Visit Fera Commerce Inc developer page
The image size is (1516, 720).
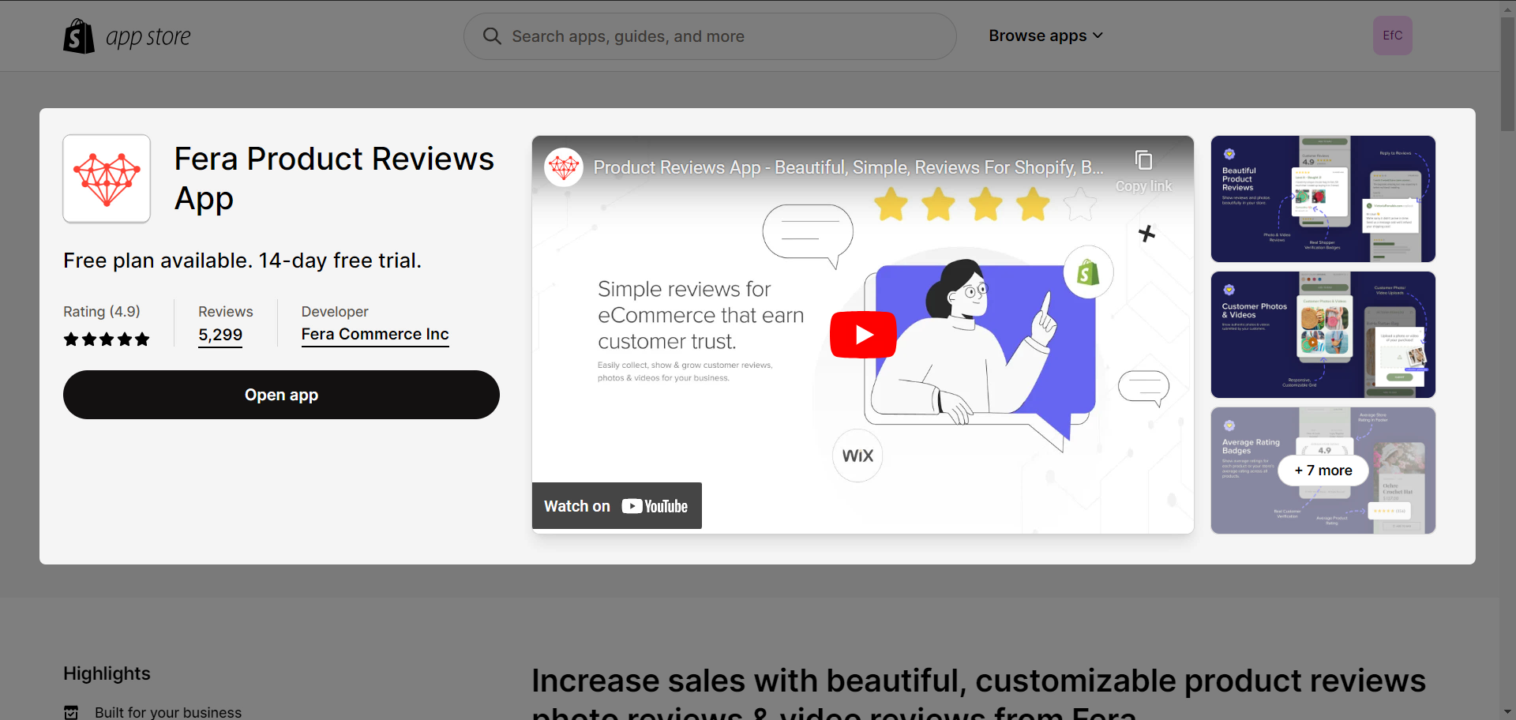[375, 335]
